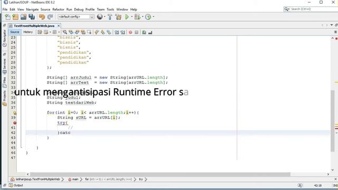Open the default config dropdown
Image resolution: width=338 pixels, height=190 pixels.
point(76,17)
